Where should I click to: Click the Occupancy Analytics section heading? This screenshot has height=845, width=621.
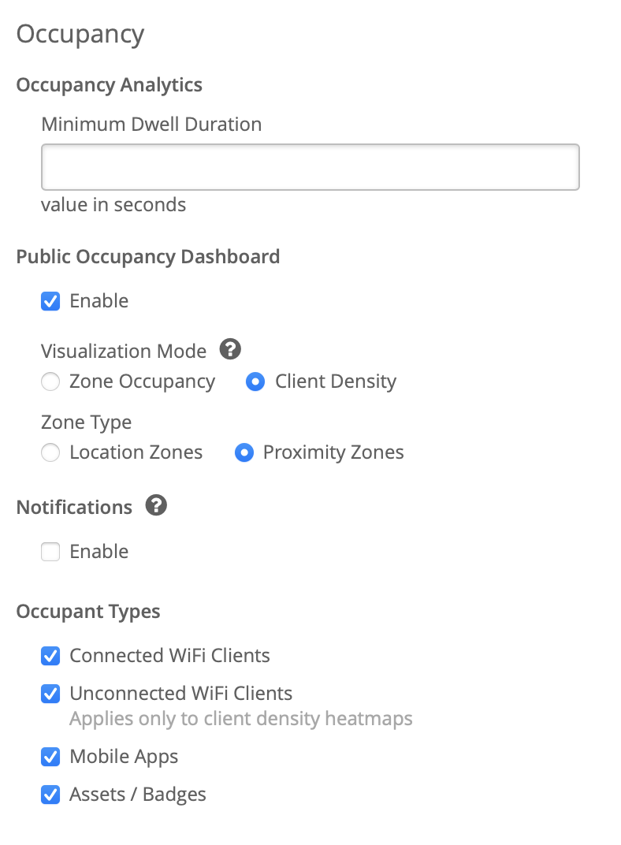coord(109,85)
